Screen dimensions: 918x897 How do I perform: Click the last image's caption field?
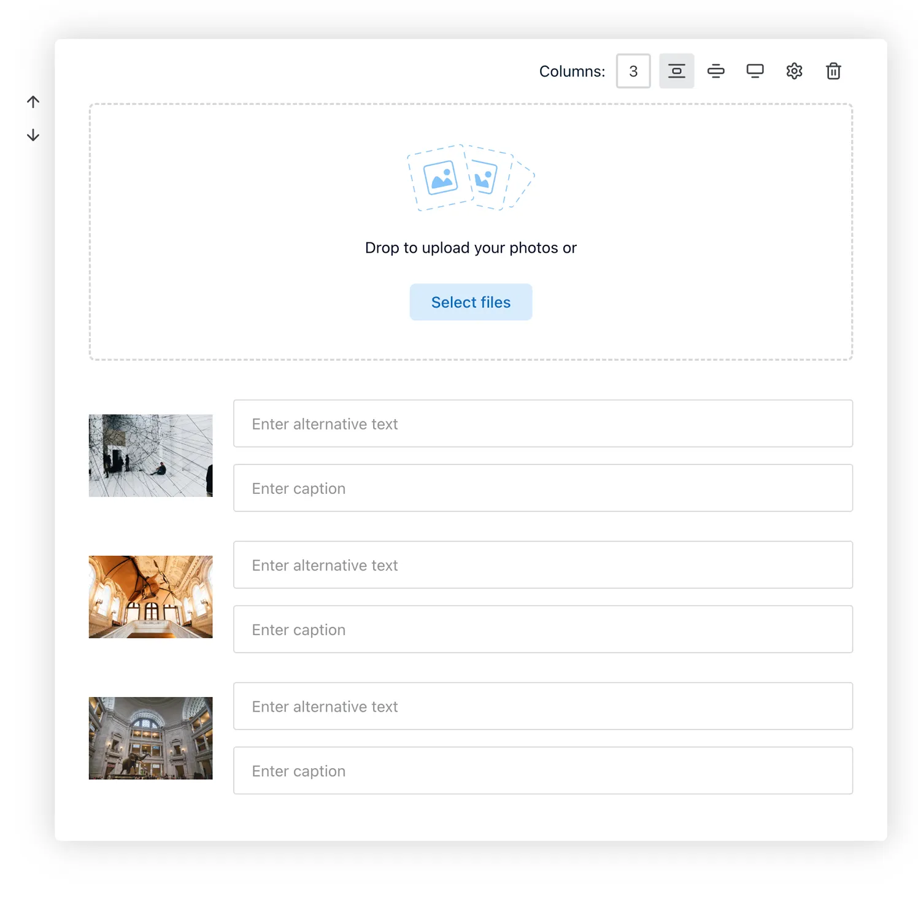pos(542,771)
